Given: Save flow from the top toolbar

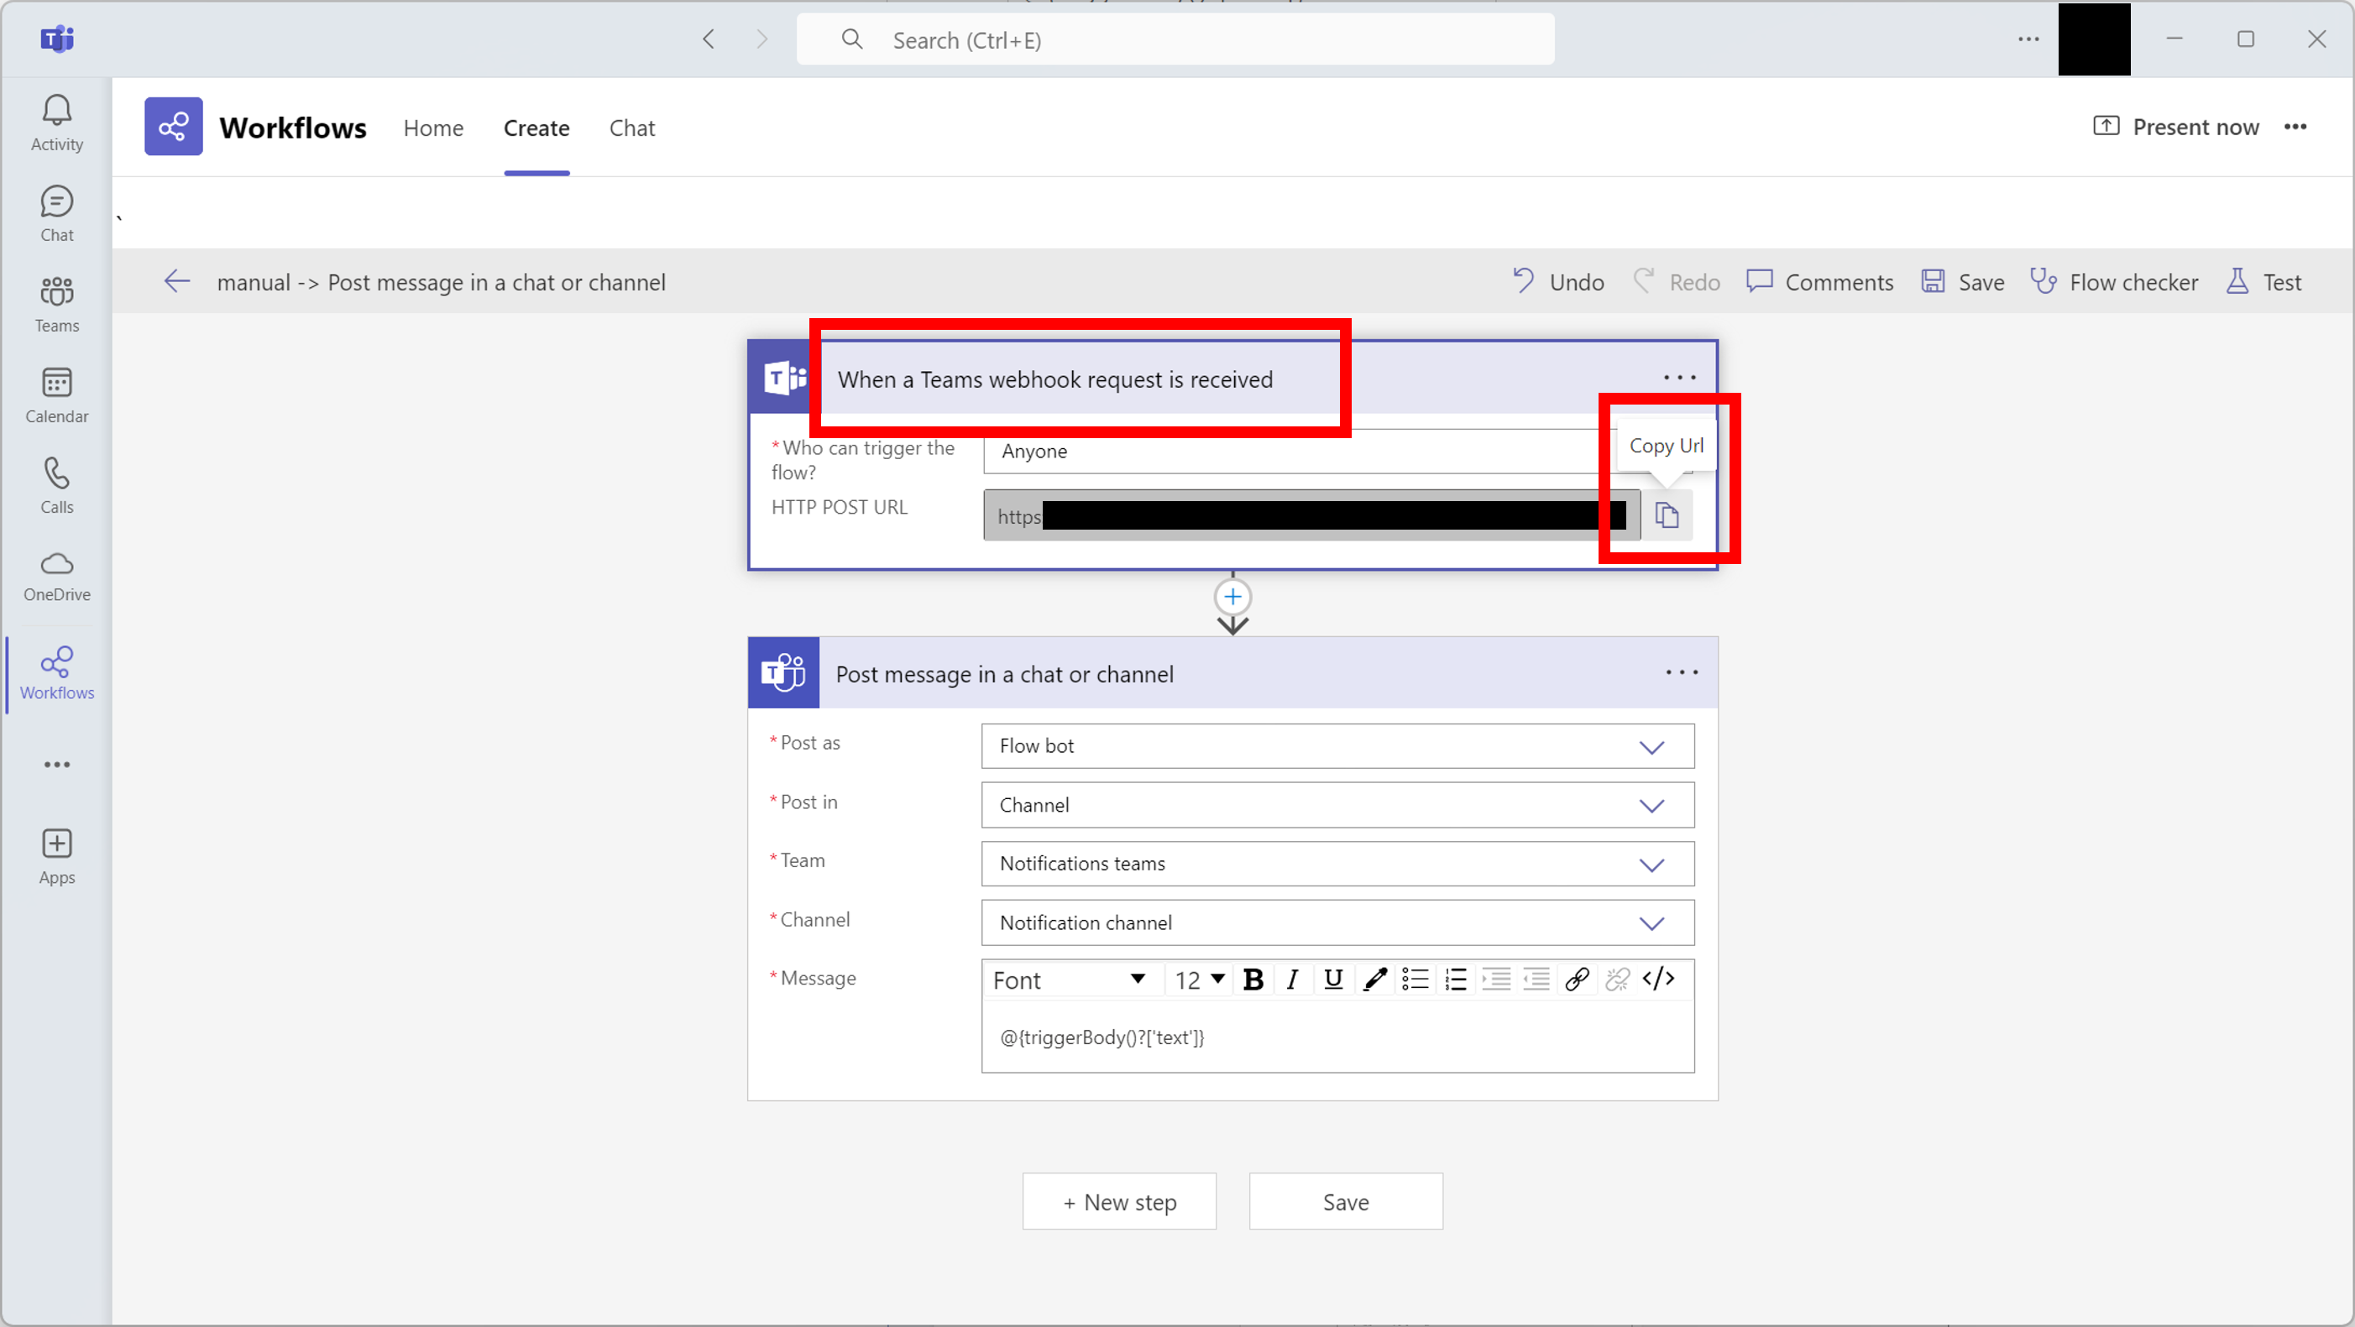Looking at the screenshot, I should [x=1962, y=281].
